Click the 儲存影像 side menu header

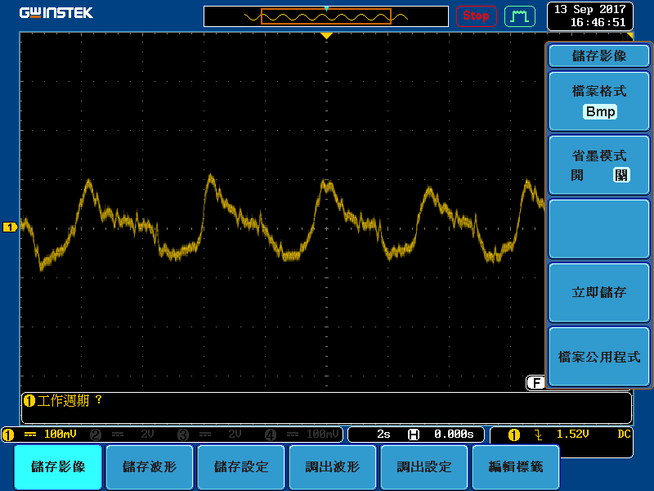599,56
